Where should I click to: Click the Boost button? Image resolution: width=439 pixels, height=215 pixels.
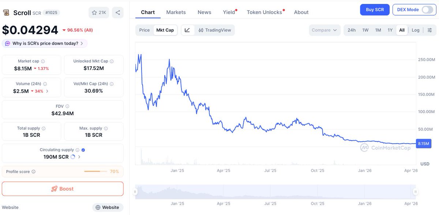pyautogui.click(x=63, y=189)
